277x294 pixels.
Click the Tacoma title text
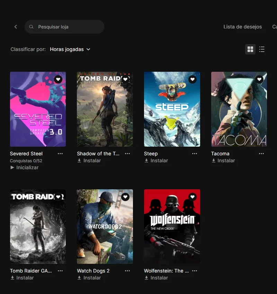[220, 154]
